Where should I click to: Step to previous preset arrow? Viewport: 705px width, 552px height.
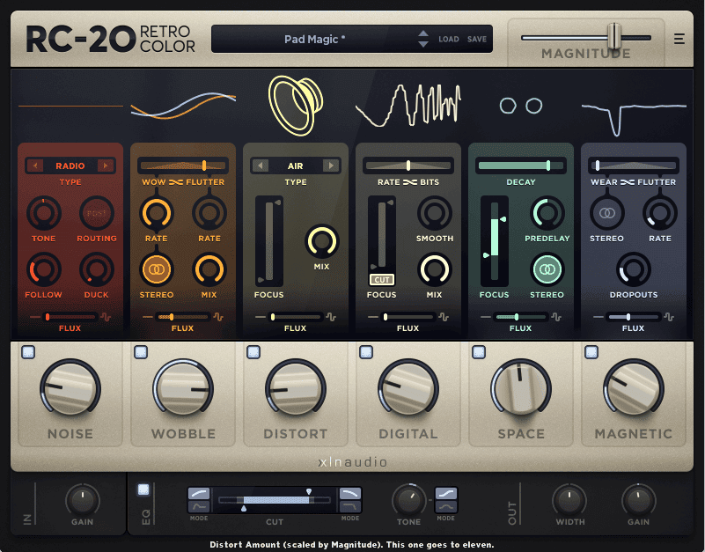[423, 33]
